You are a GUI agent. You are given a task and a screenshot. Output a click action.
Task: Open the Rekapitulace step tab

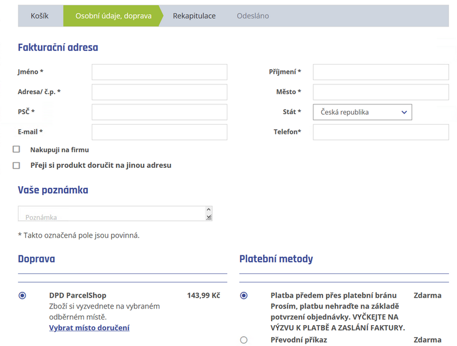[x=194, y=16]
